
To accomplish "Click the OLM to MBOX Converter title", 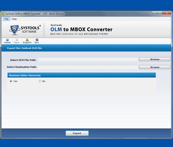I will pos(81,29).
